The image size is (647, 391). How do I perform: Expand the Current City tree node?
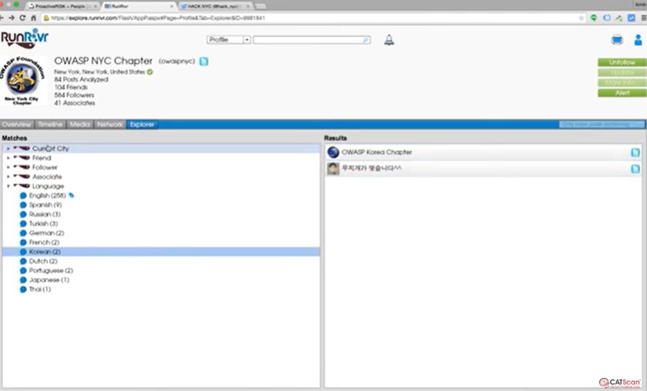[x=8, y=149]
